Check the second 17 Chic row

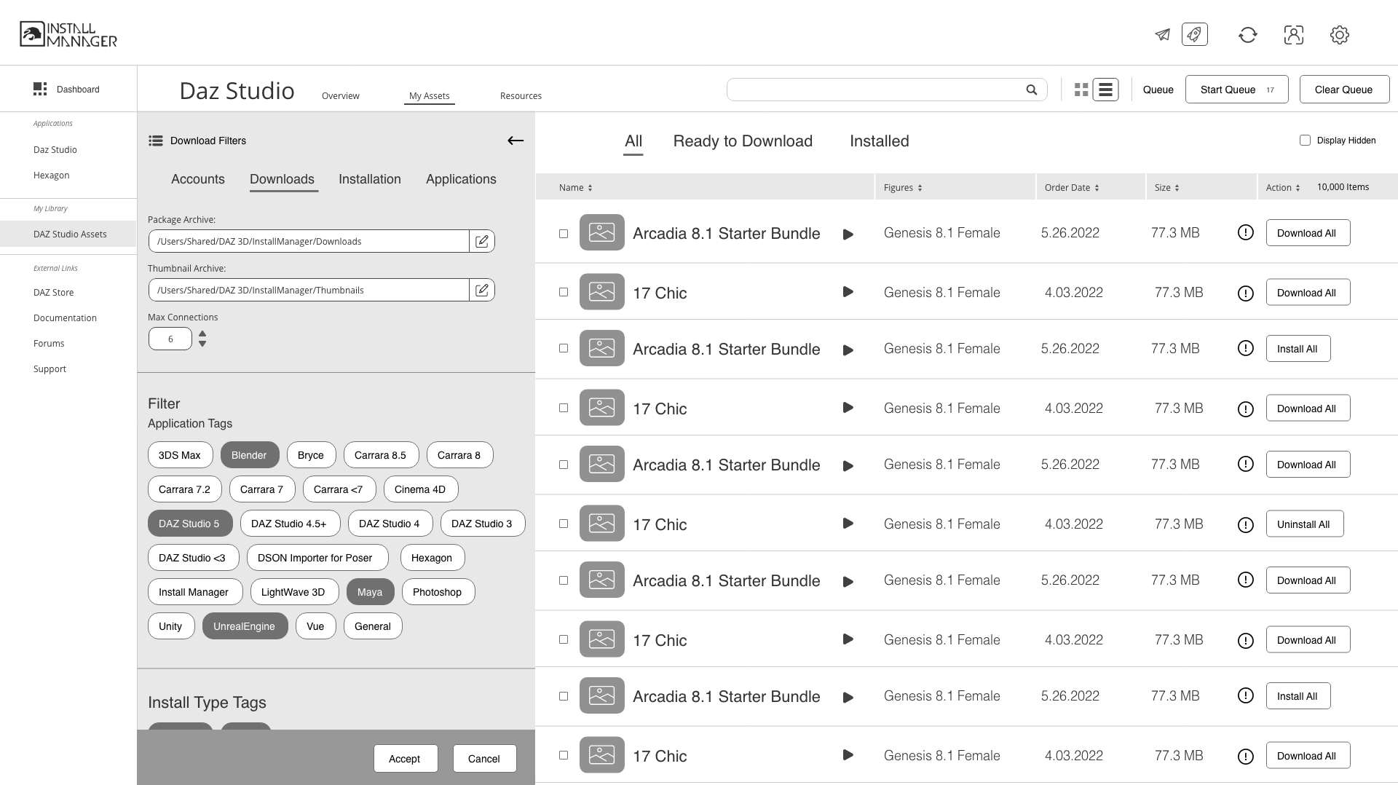click(x=564, y=408)
